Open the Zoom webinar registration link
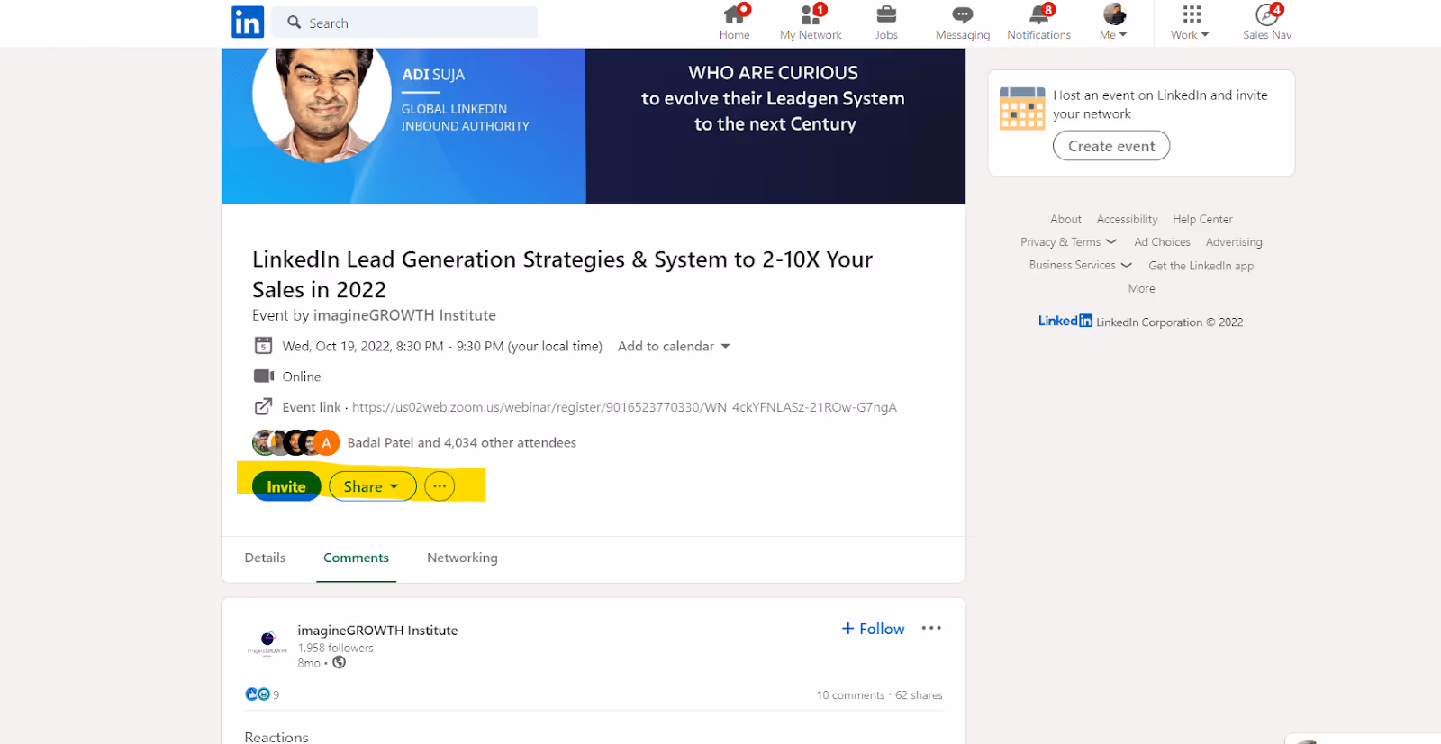Screen dimensions: 1441x744 (624, 407)
